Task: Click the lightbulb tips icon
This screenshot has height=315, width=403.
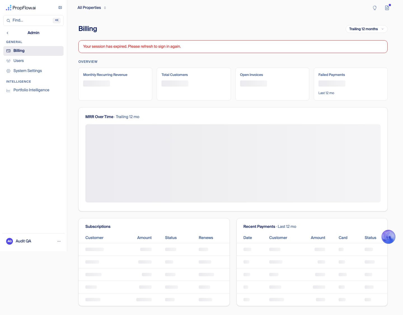Action: (x=375, y=8)
